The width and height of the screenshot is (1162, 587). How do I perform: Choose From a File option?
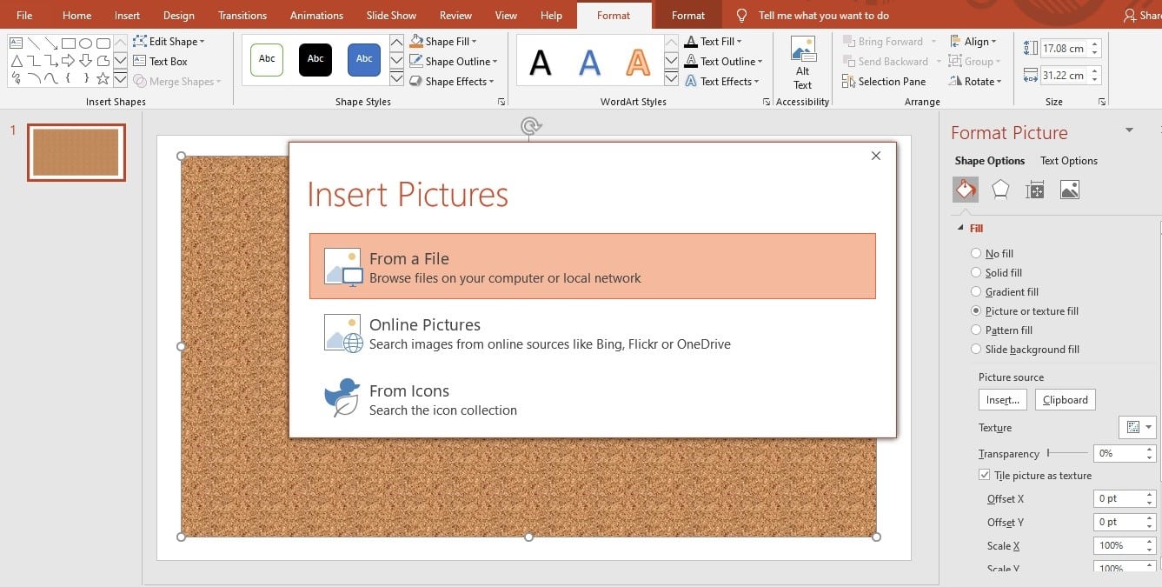coord(592,267)
